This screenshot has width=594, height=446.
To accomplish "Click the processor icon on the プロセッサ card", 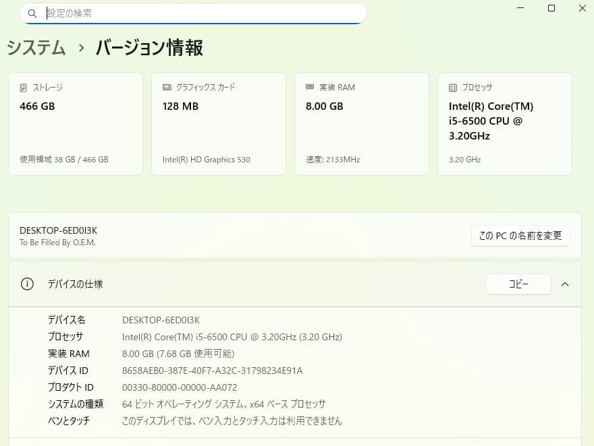I will click(x=452, y=87).
